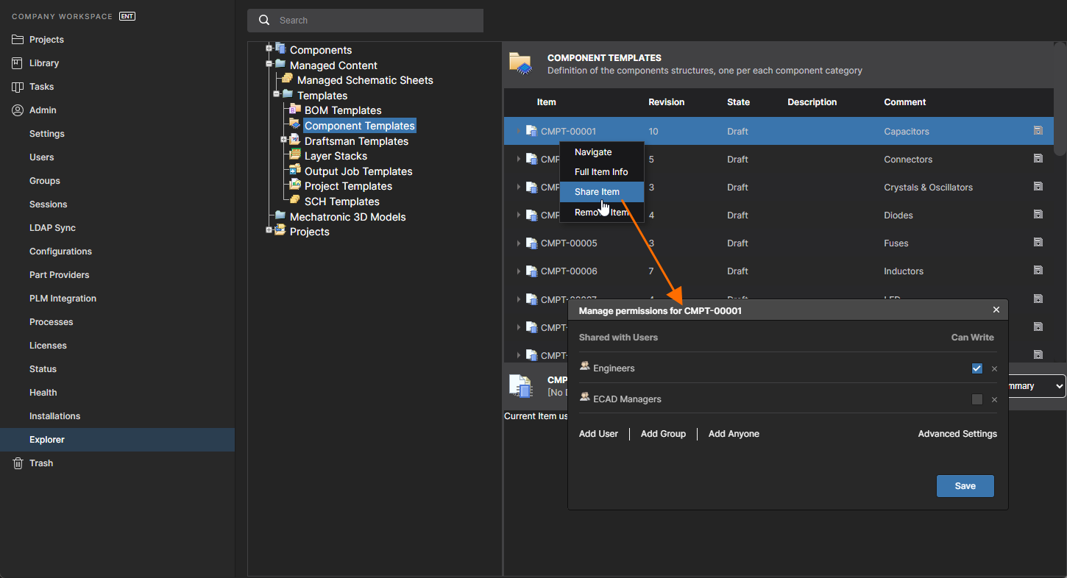Click the Projects folder icon in sidebar
This screenshot has width=1067, height=578.
[x=18, y=40]
